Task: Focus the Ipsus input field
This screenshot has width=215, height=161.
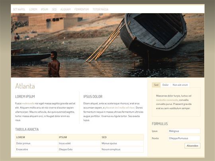Action: point(184,131)
